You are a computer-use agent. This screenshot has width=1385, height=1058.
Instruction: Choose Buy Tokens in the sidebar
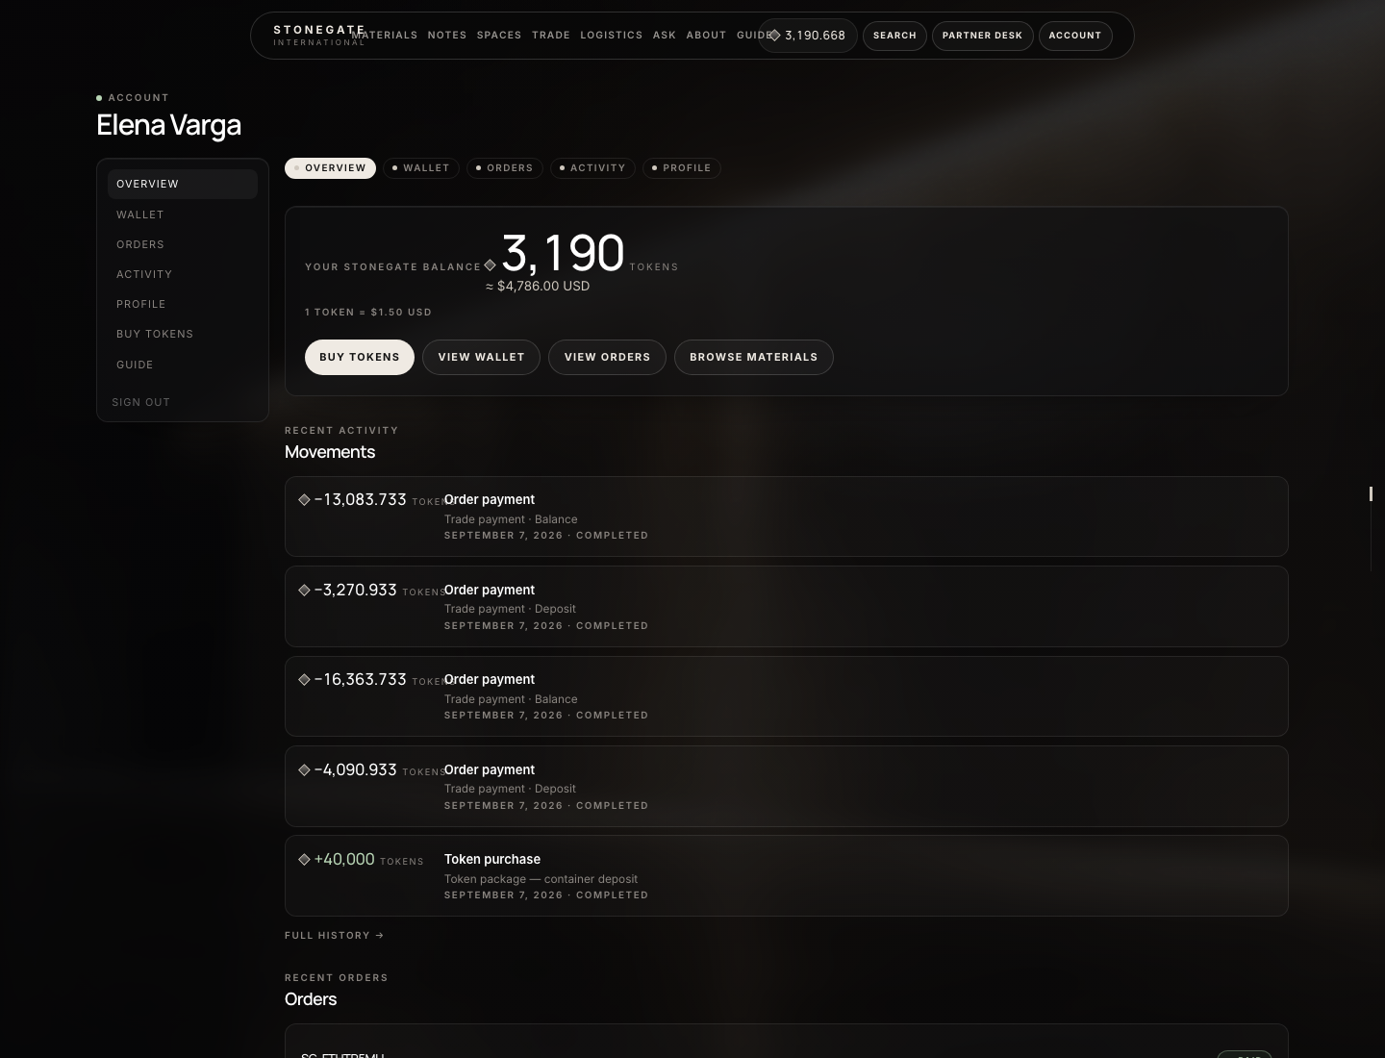[183, 334]
